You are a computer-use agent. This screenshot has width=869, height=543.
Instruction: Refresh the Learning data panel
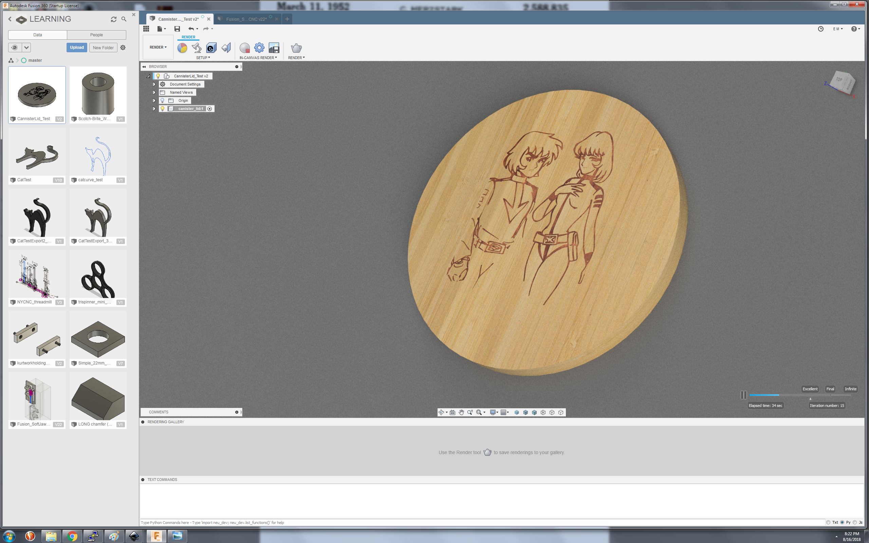pos(113,19)
